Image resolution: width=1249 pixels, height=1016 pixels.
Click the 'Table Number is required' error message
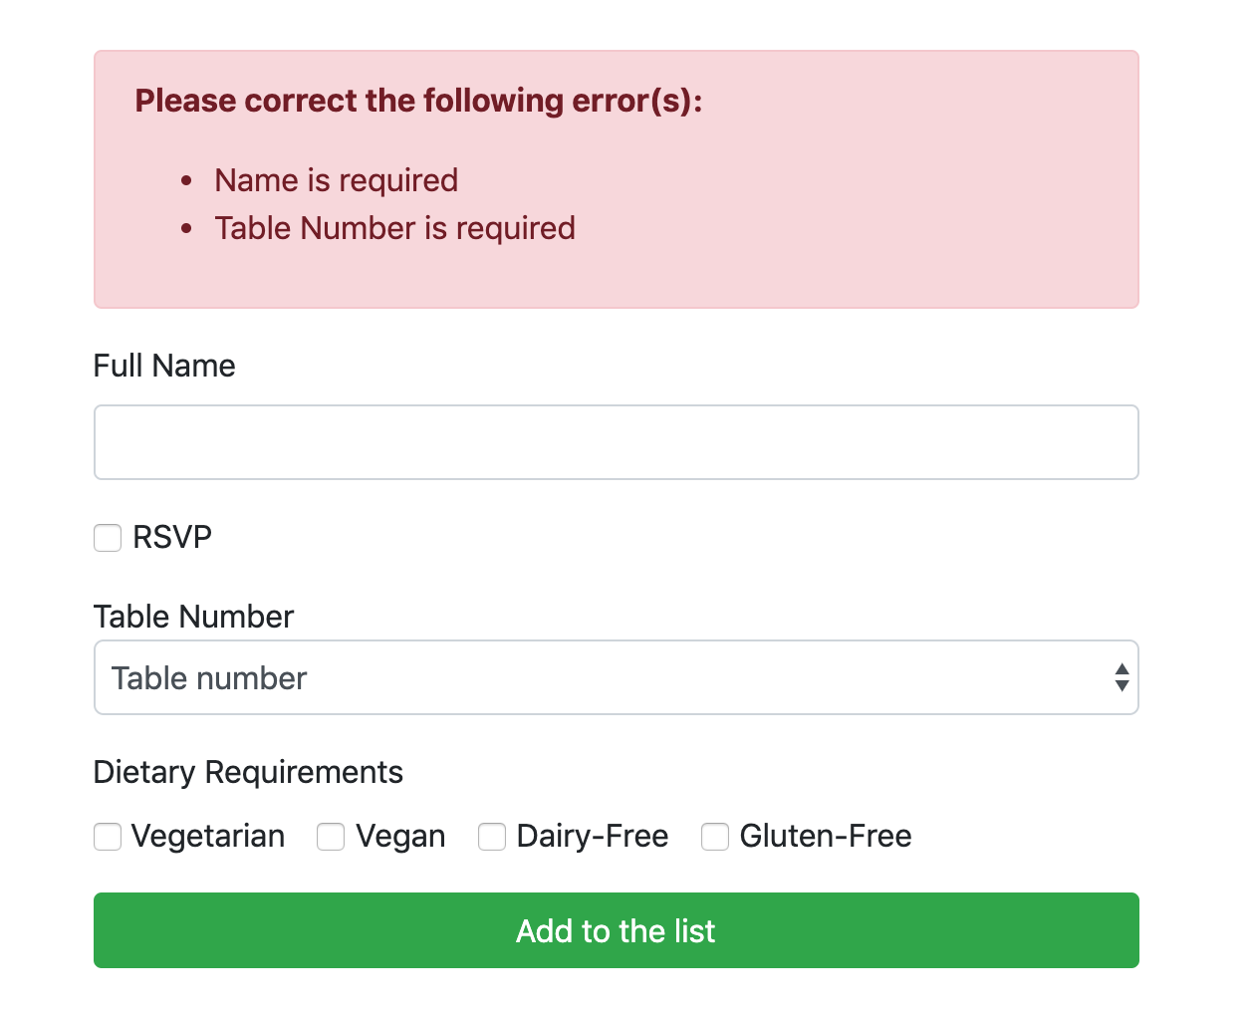point(395,228)
